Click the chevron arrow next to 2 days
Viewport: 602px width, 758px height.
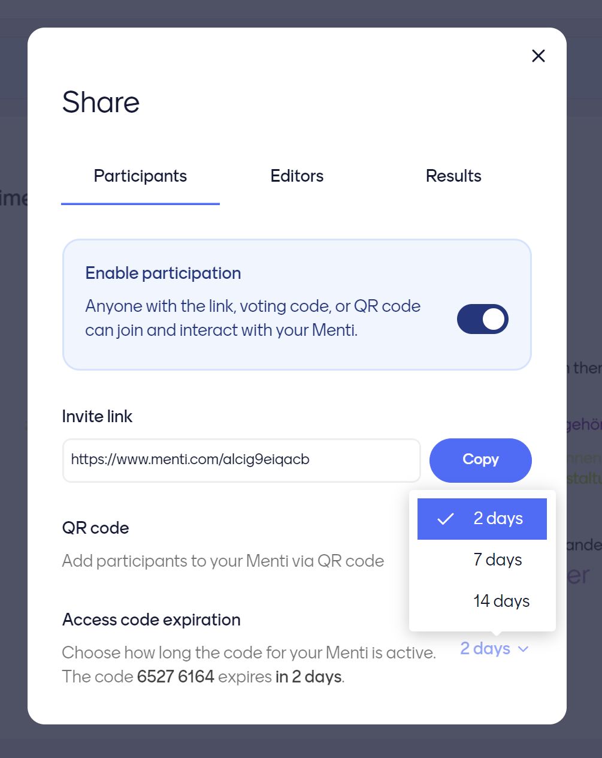click(x=523, y=649)
